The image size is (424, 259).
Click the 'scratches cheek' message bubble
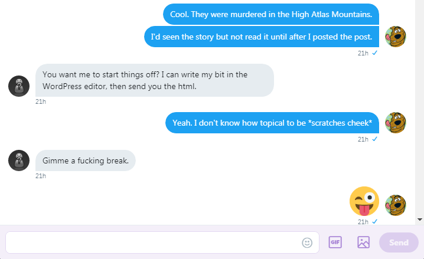[272, 123]
